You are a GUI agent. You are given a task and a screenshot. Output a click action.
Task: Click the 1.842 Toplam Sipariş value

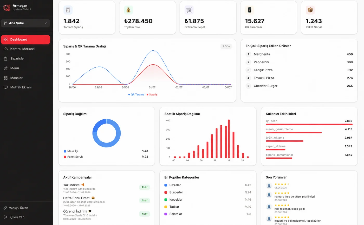tap(71, 21)
